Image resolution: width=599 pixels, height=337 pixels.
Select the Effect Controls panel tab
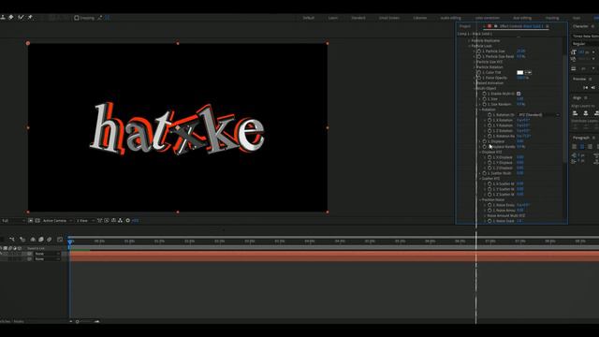coord(521,26)
